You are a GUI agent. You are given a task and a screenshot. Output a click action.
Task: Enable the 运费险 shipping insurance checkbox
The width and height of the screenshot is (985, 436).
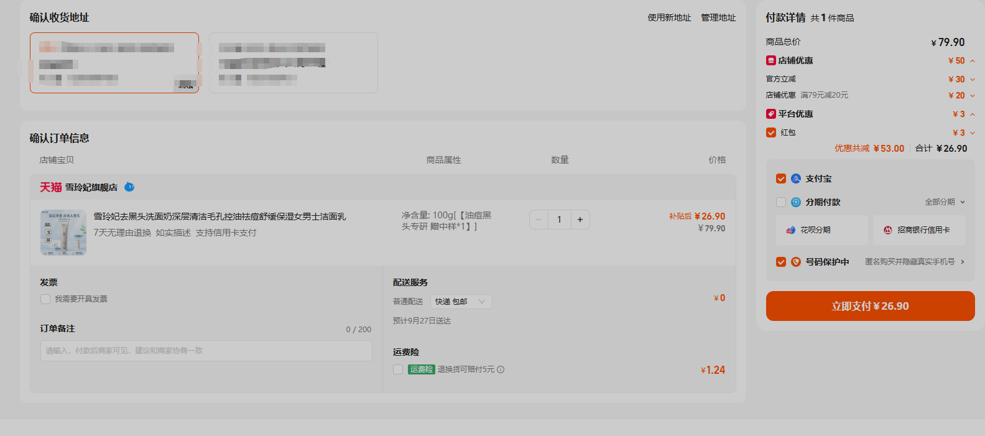point(398,369)
